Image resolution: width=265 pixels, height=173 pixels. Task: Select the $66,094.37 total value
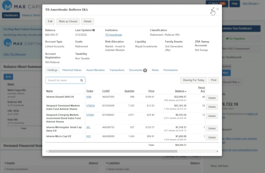pyautogui.click(x=181, y=145)
